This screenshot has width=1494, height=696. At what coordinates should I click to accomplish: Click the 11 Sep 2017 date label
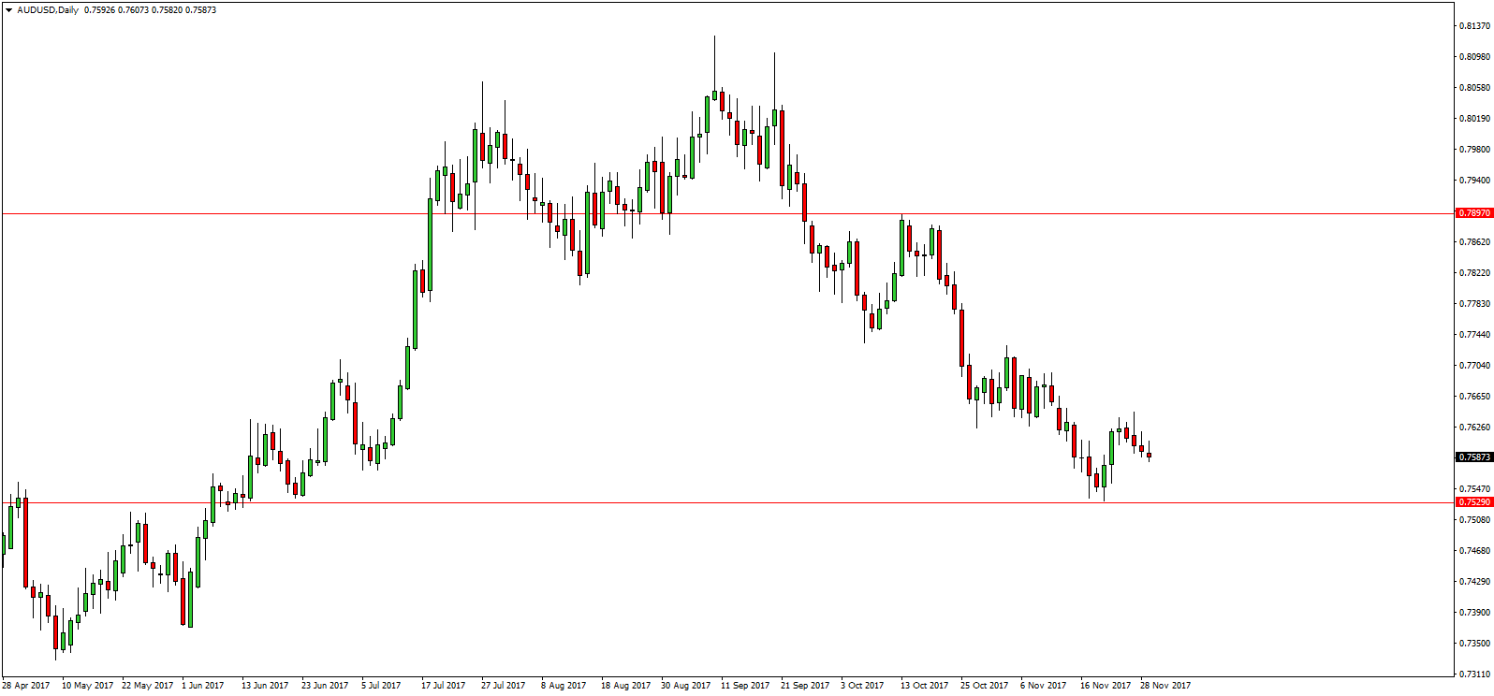[745, 686]
